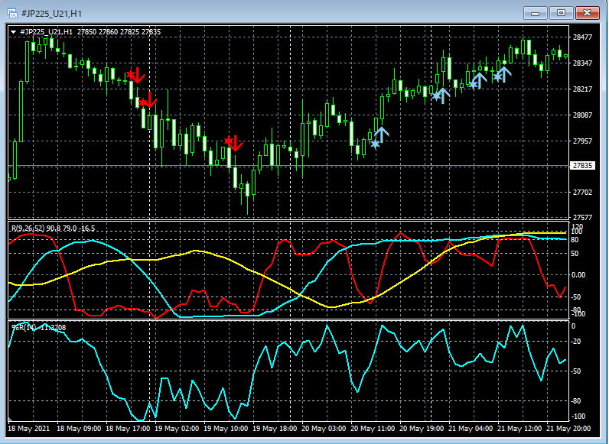Click the first blue up arrow signal
The width and height of the screenshot is (609, 444).
tap(382, 134)
